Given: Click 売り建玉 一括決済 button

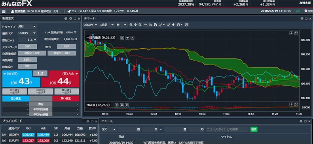Looking at the screenshot, I should pos(15,91).
